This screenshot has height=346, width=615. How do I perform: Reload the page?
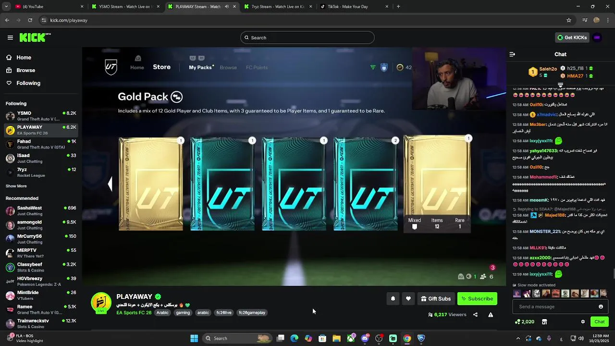coord(30,20)
